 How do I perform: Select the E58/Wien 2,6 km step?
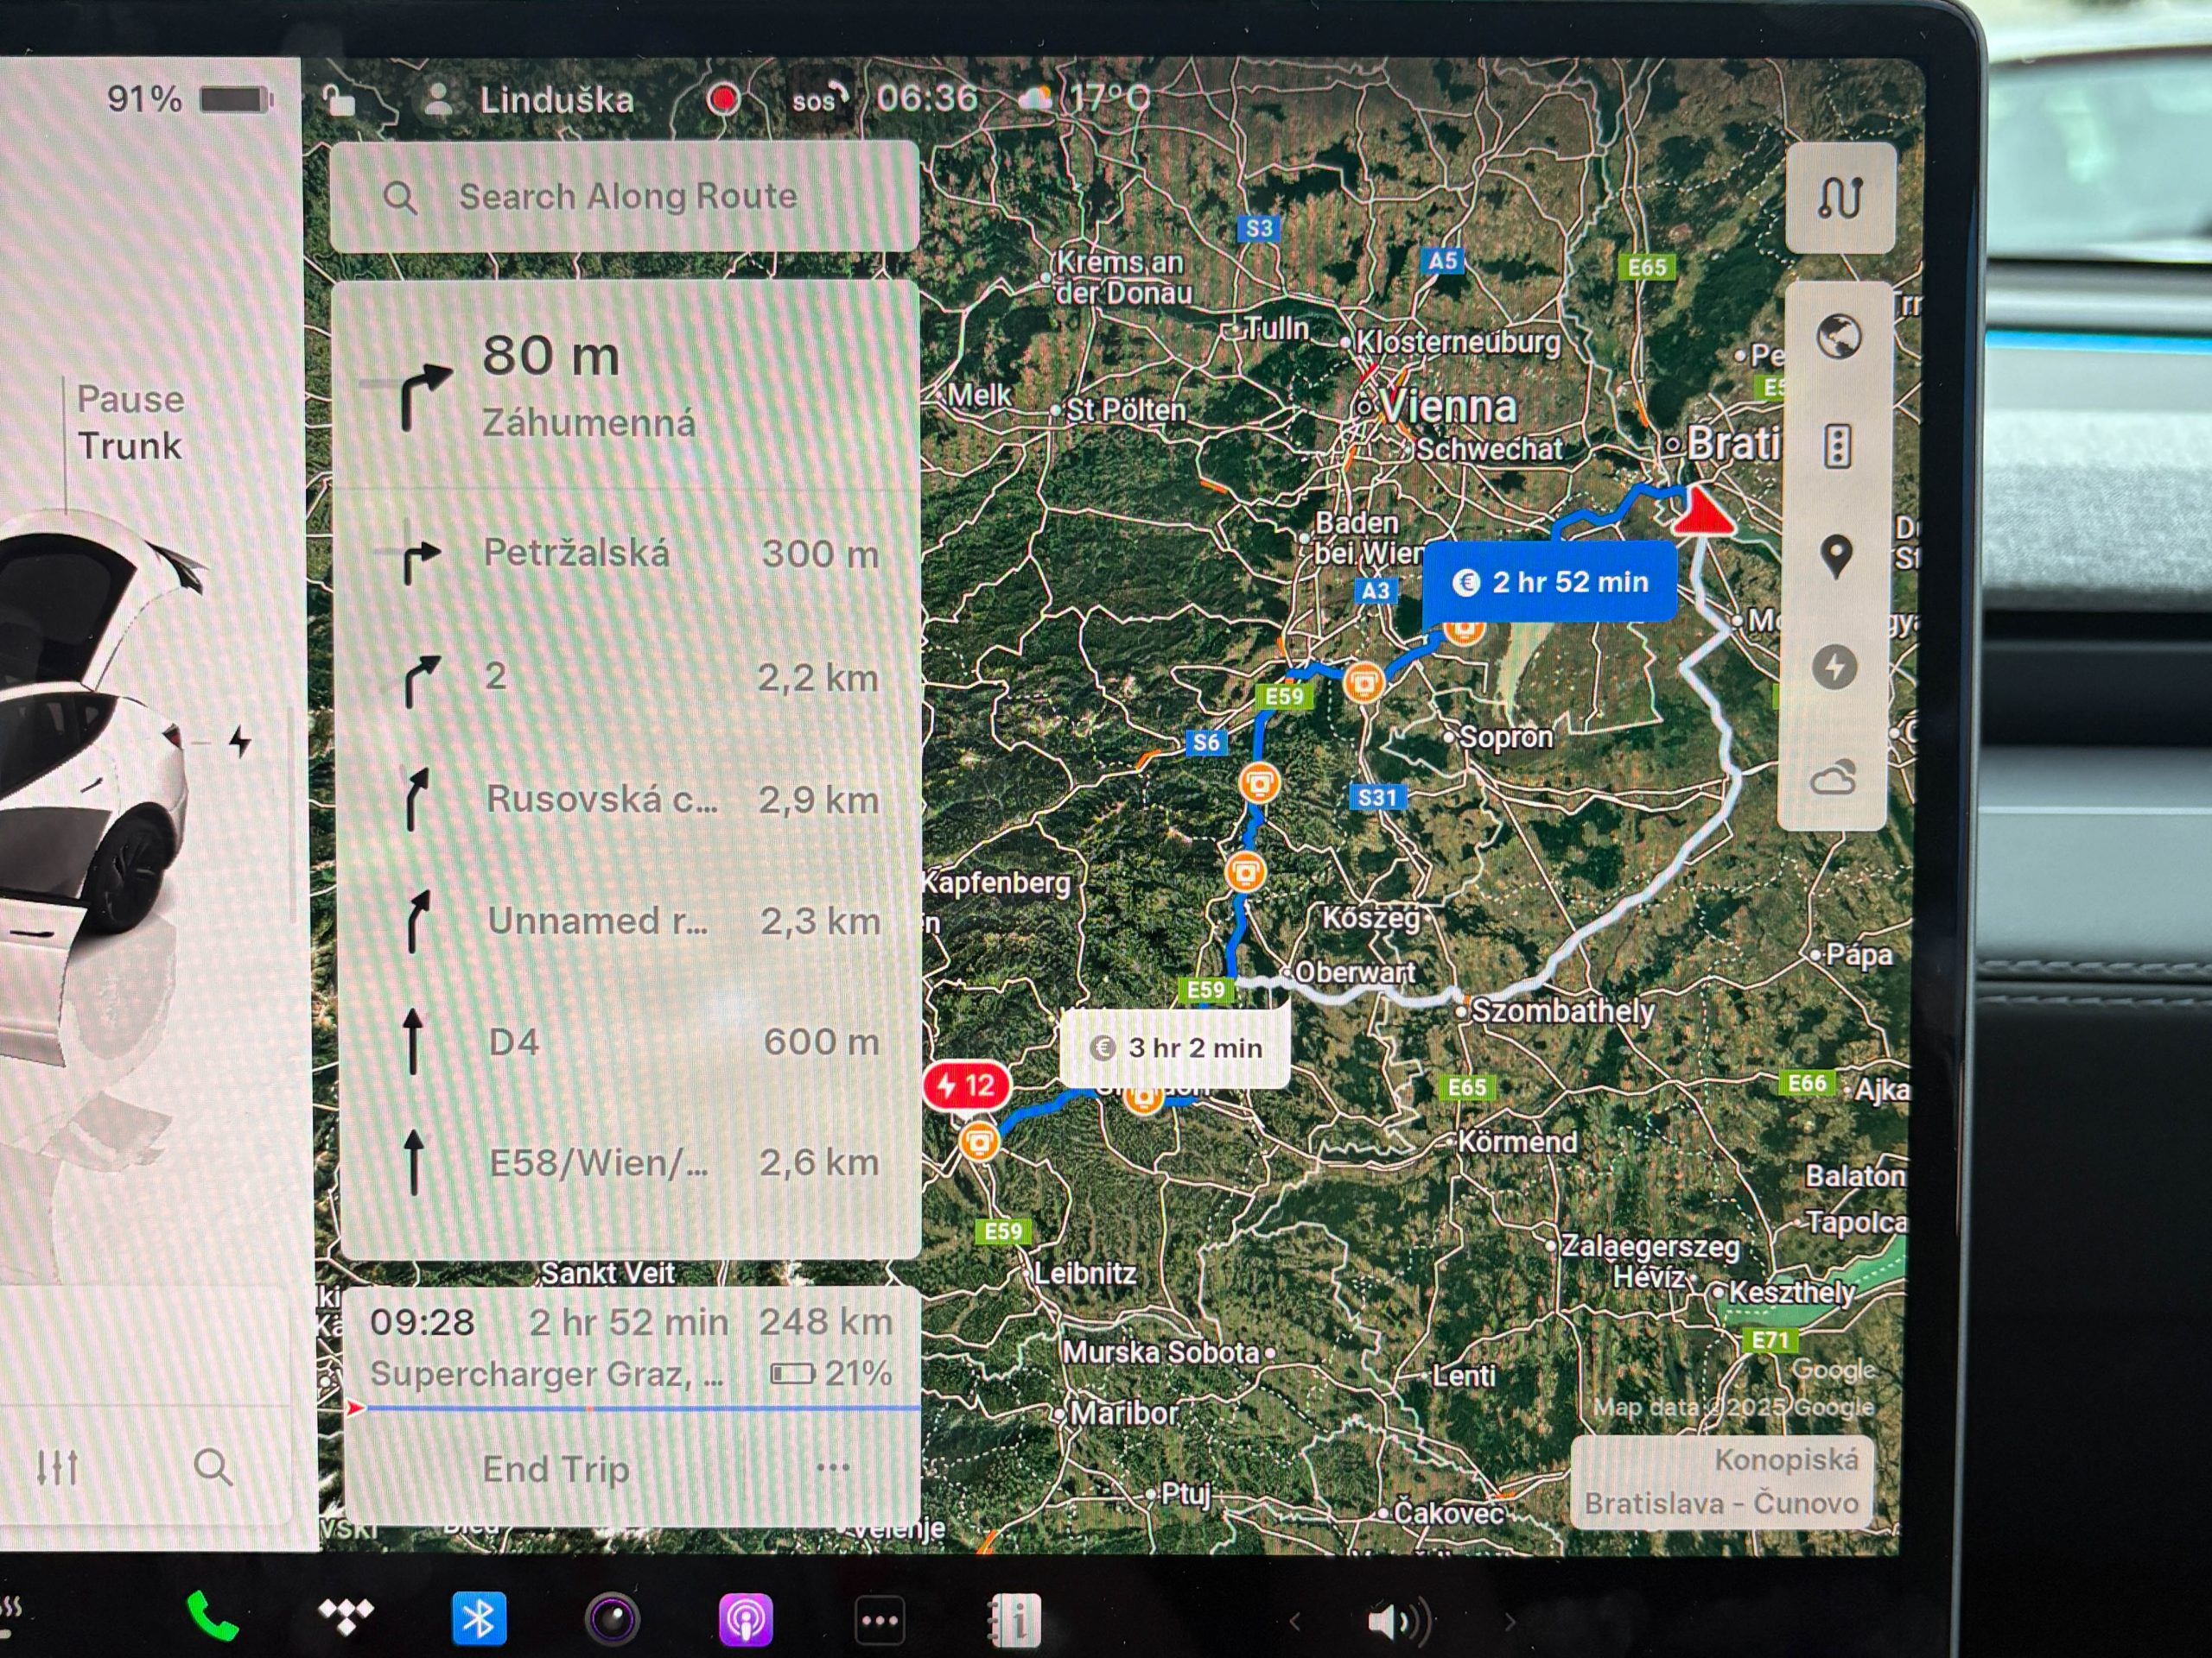[630, 1162]
